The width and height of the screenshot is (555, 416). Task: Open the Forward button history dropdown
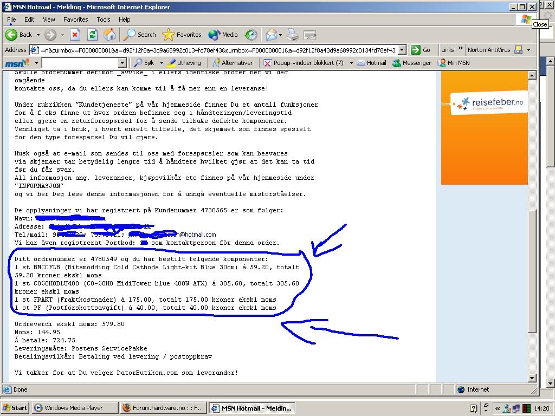pyautogui.click(x=62, y=35)
